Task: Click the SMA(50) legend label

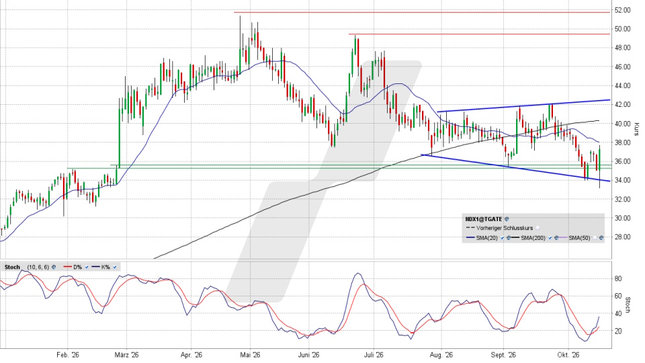Action: [x=579, y=238]
